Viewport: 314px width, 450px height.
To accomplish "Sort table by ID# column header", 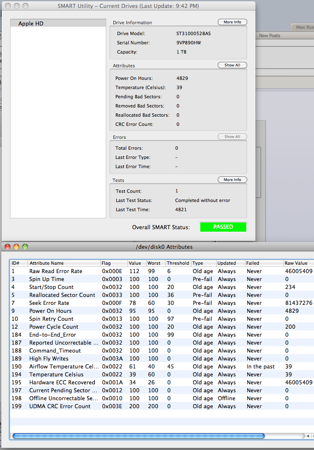I will 19,263.
